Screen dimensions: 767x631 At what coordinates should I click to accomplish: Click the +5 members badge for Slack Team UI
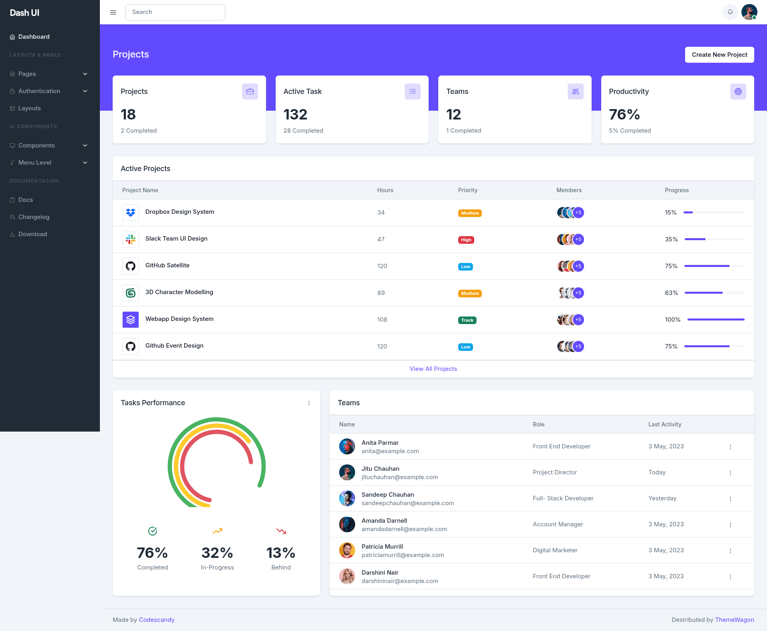[x=578, y=239]
